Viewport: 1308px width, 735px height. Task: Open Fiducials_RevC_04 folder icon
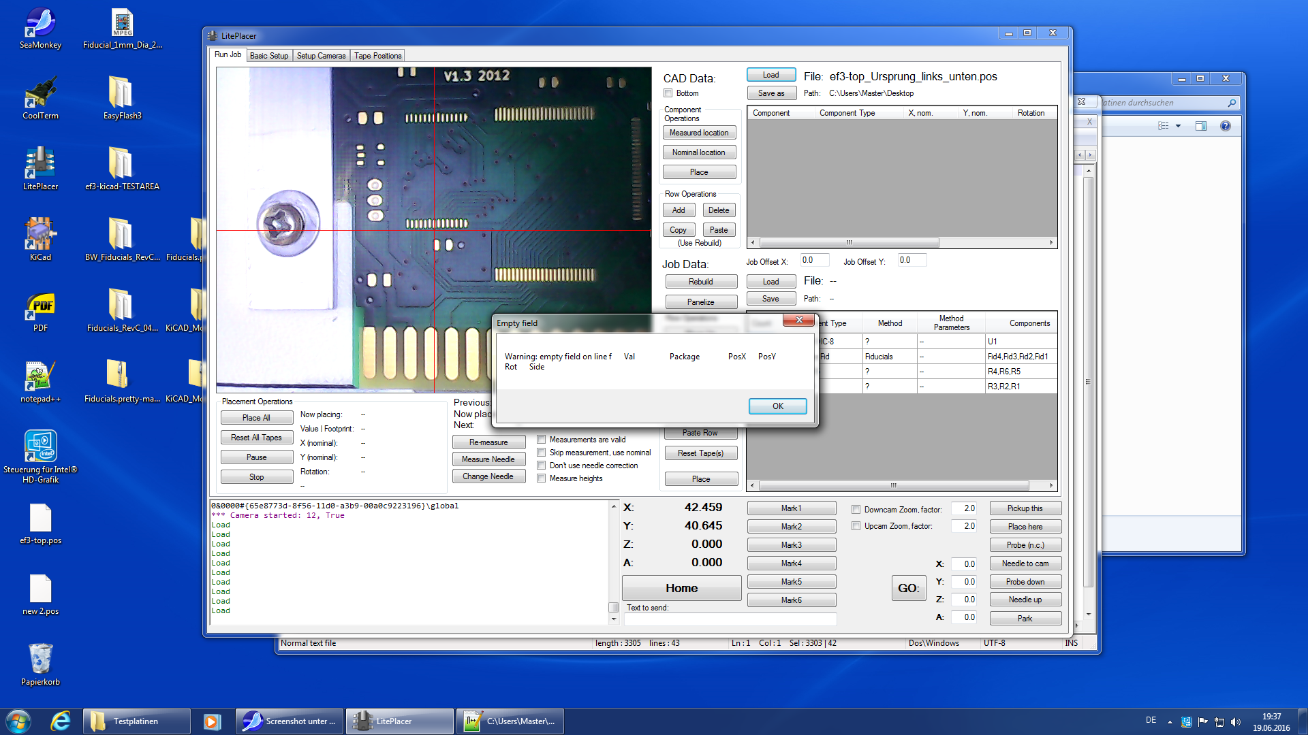[123, 311]
